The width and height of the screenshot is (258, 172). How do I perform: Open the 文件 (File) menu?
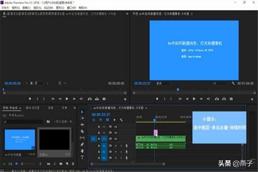click(x=5, y=7)
